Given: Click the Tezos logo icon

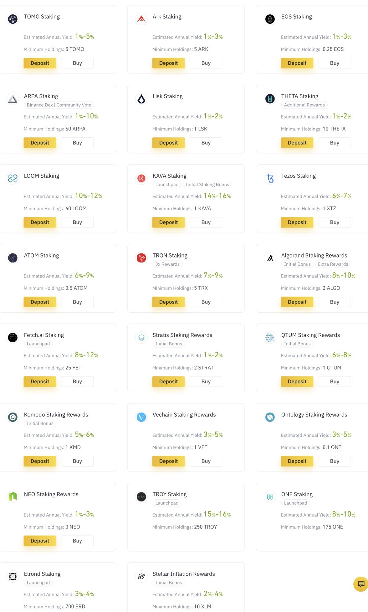Looking at the screenshot, I should point(270,178).
